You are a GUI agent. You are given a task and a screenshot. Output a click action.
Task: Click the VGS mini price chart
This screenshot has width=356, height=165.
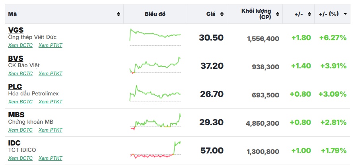pos(155,37)
